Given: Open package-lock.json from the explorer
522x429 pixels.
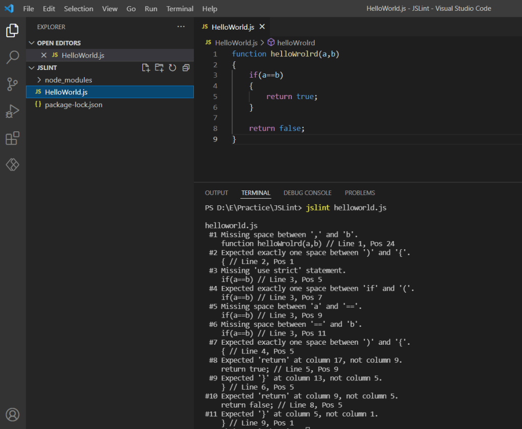Looking at the screenshot, I should click(73, 104).
